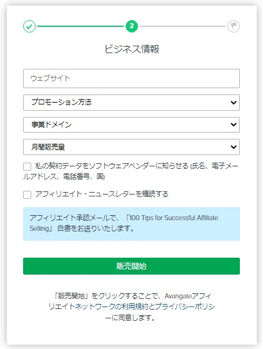This screenshot has width=263, height=349.
Task: Click the final step flag icon
Action: [x=234, y=26]
